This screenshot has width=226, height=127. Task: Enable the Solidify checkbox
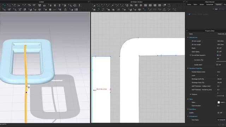click(218, 113)
